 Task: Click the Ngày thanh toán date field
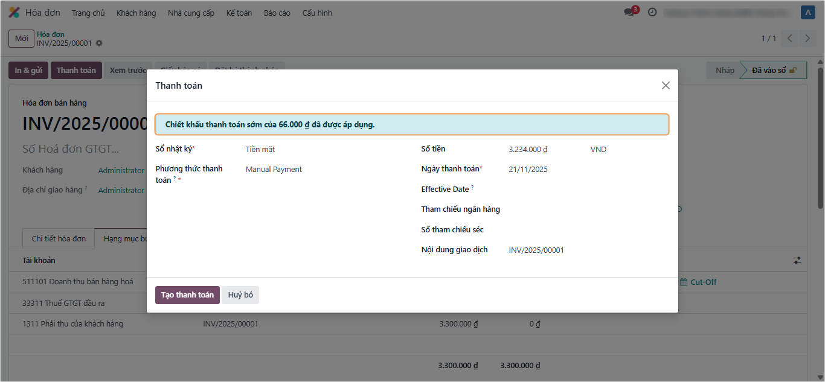[x=580, y=170]
